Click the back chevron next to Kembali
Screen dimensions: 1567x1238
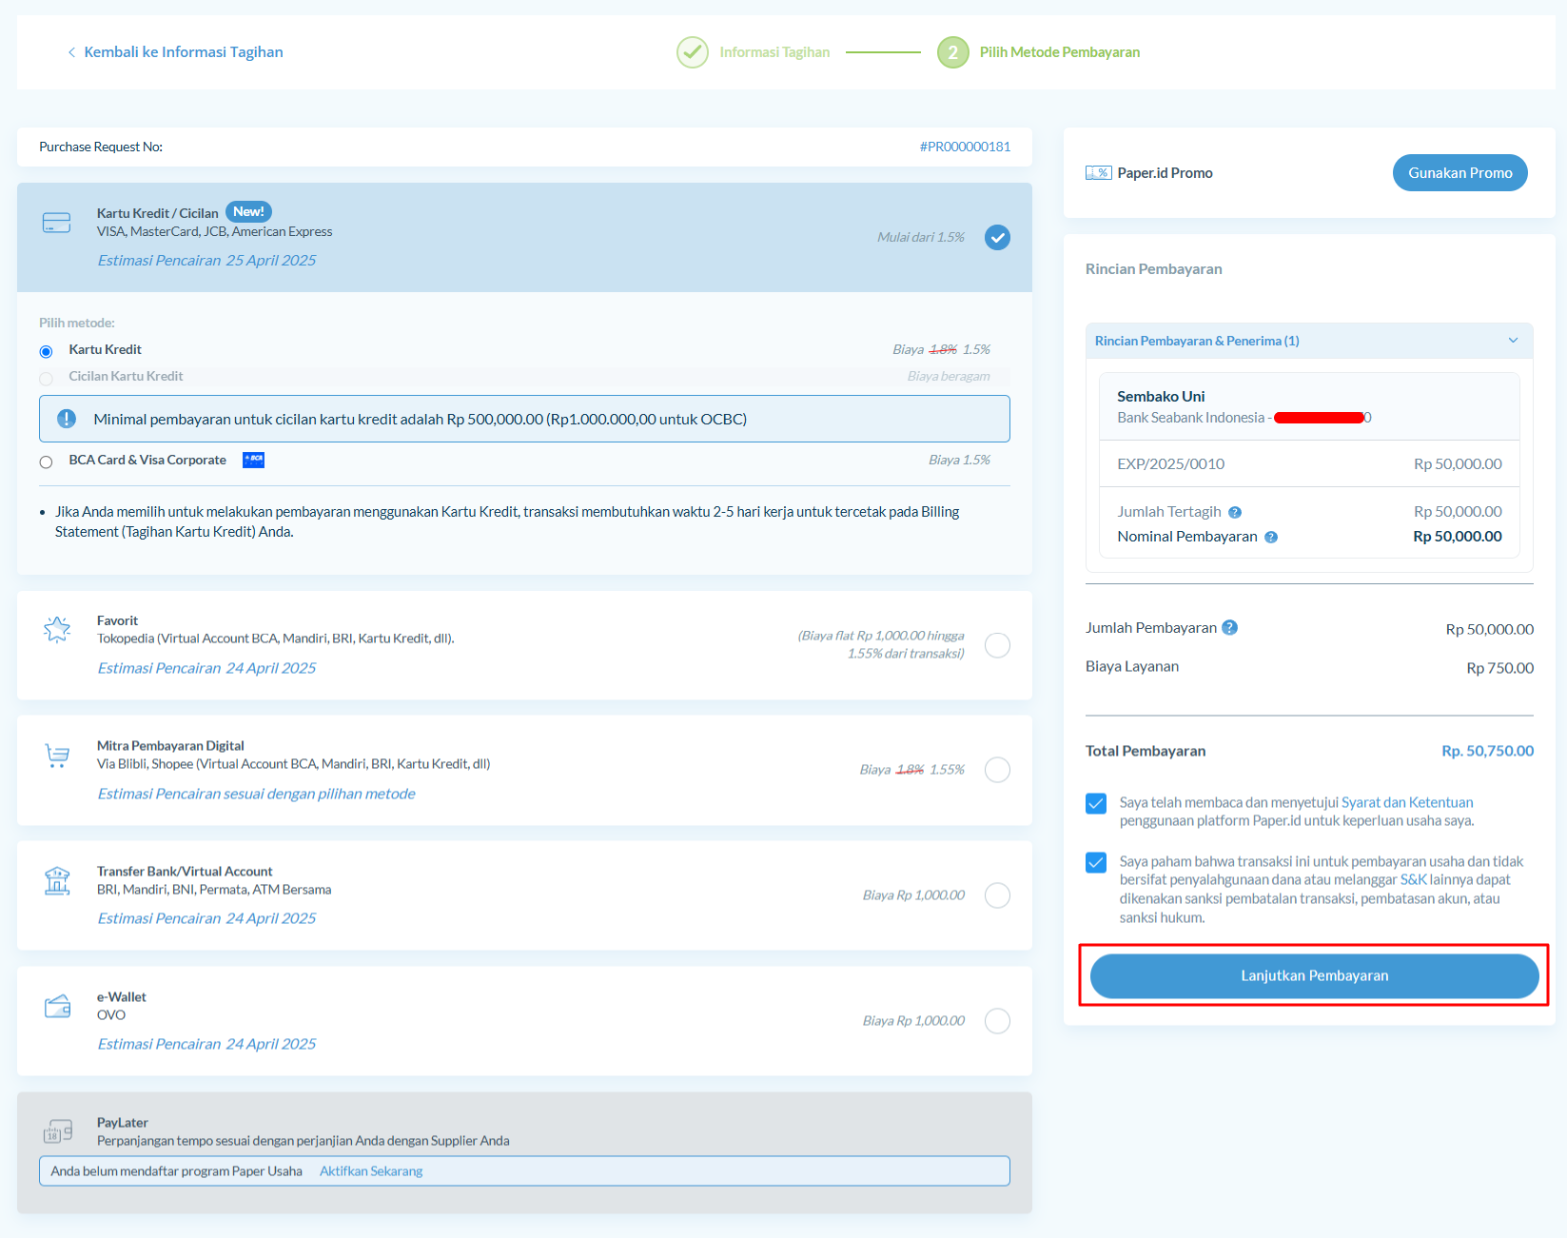click(x=71, y=52)
